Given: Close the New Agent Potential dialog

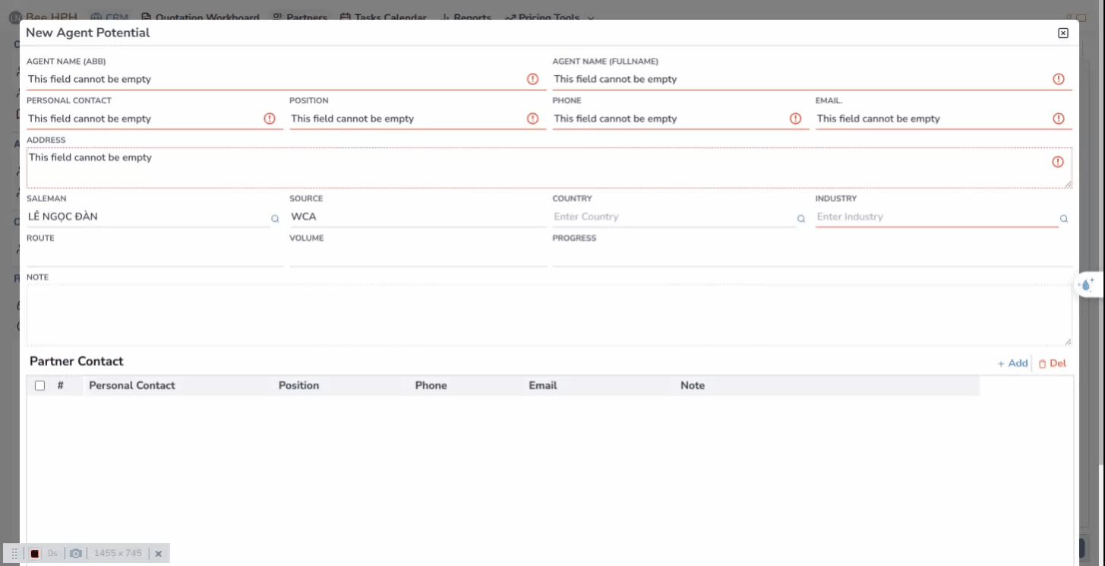Looking at the screenshot, I should [x=1062, y=33].
